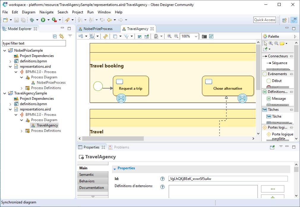Select the palette Zoom Out tool

coord(276,43)
